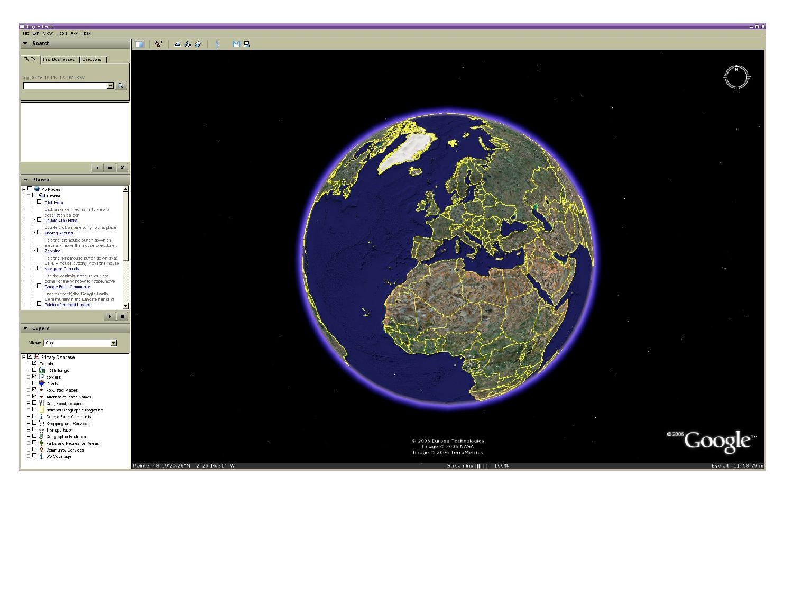Switch to the Find Businesses tab
The image size is (793, 595).
(x=60, y=59)
